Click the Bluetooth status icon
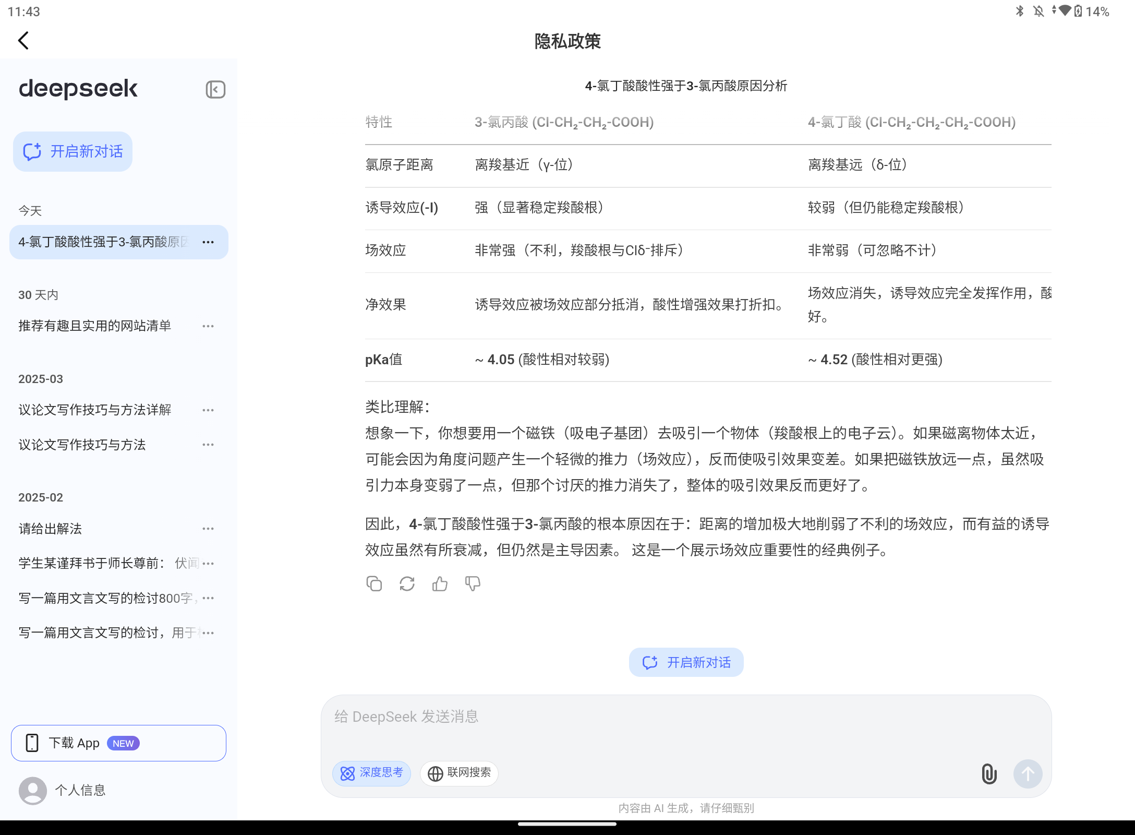1135x835 pixels. pos(1020,11)
